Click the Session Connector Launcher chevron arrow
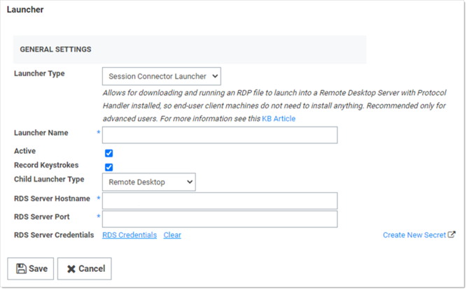Image resolution: width=467 pixels, height=290 pixels. pos(215,76)
